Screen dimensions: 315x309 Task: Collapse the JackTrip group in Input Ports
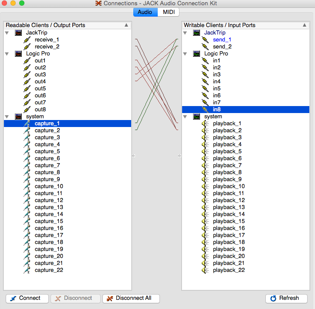185,33
